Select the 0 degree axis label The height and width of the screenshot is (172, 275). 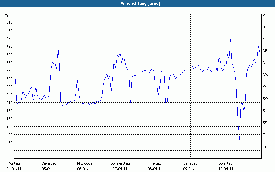tap(11, 159)
